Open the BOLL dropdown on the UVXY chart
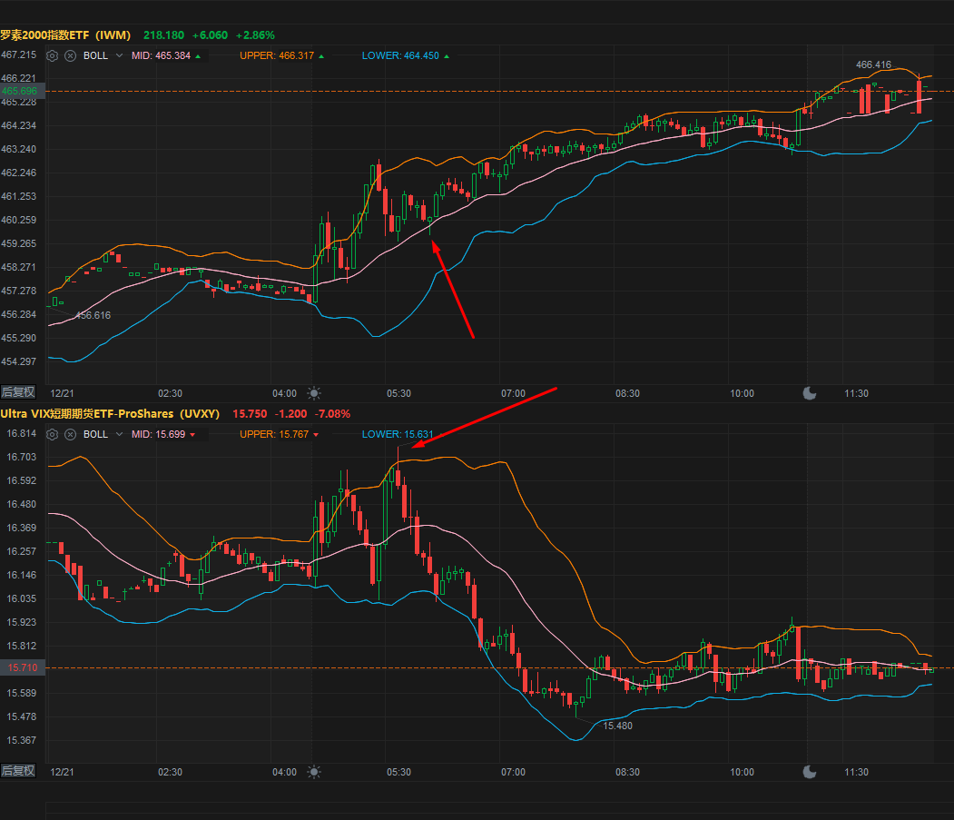This screenshot has height=820, width=954. coord(118,434)
